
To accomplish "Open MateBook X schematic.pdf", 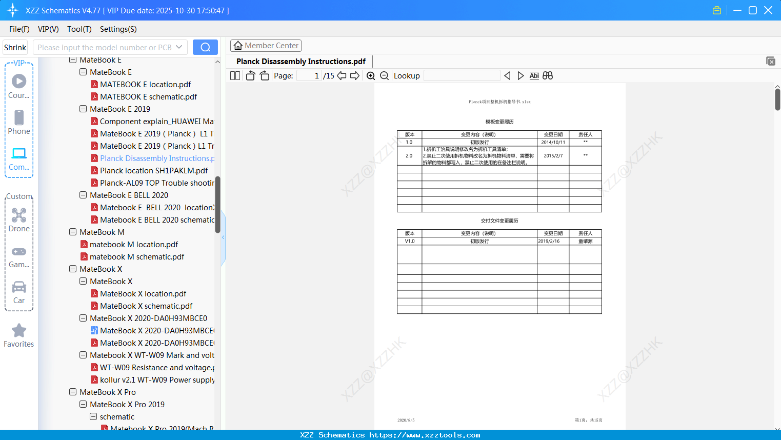I will (146, 306).
